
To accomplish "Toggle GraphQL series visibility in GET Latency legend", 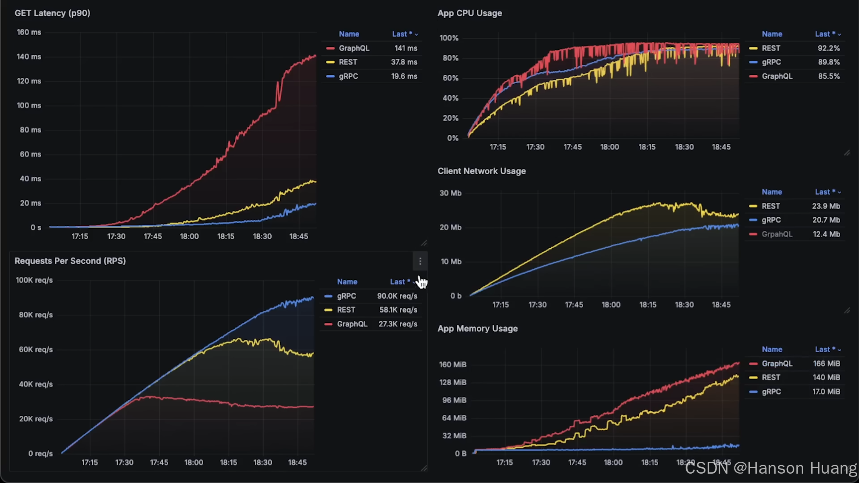I will (354, 48).
